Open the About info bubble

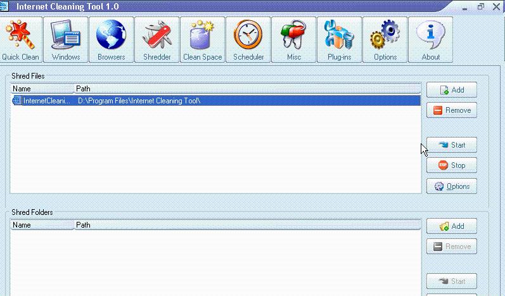click(x=431, y=34)
